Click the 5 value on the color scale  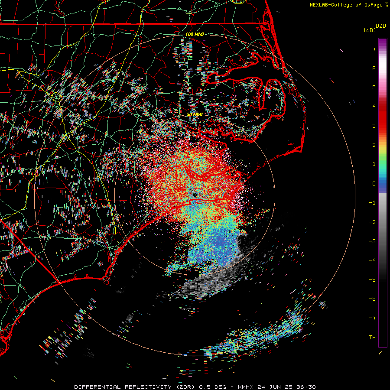tap(374, 87)
